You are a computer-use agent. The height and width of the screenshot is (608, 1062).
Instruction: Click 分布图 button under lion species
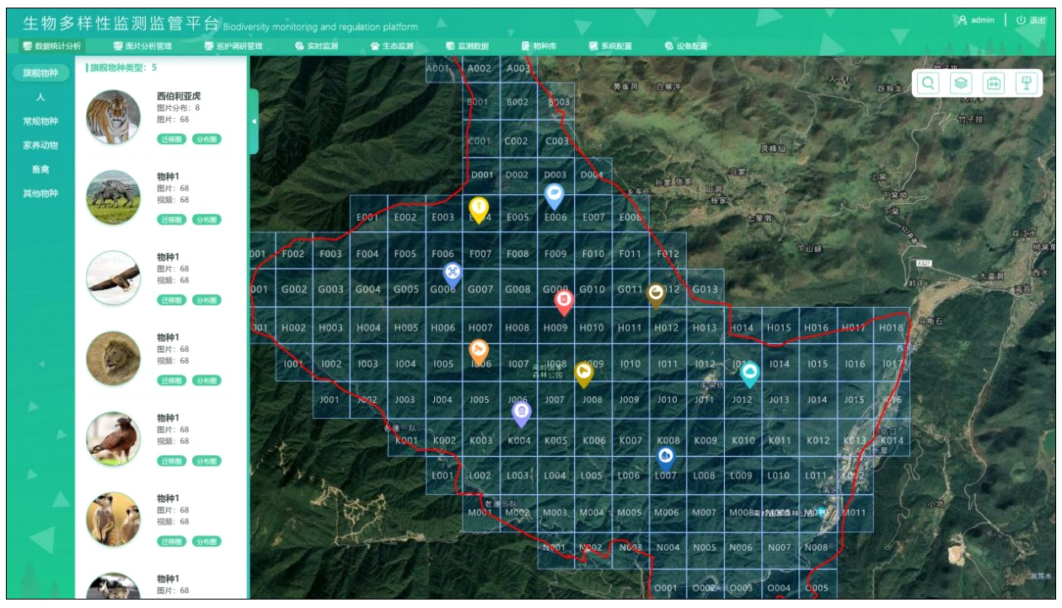click(x=206, y=380)
